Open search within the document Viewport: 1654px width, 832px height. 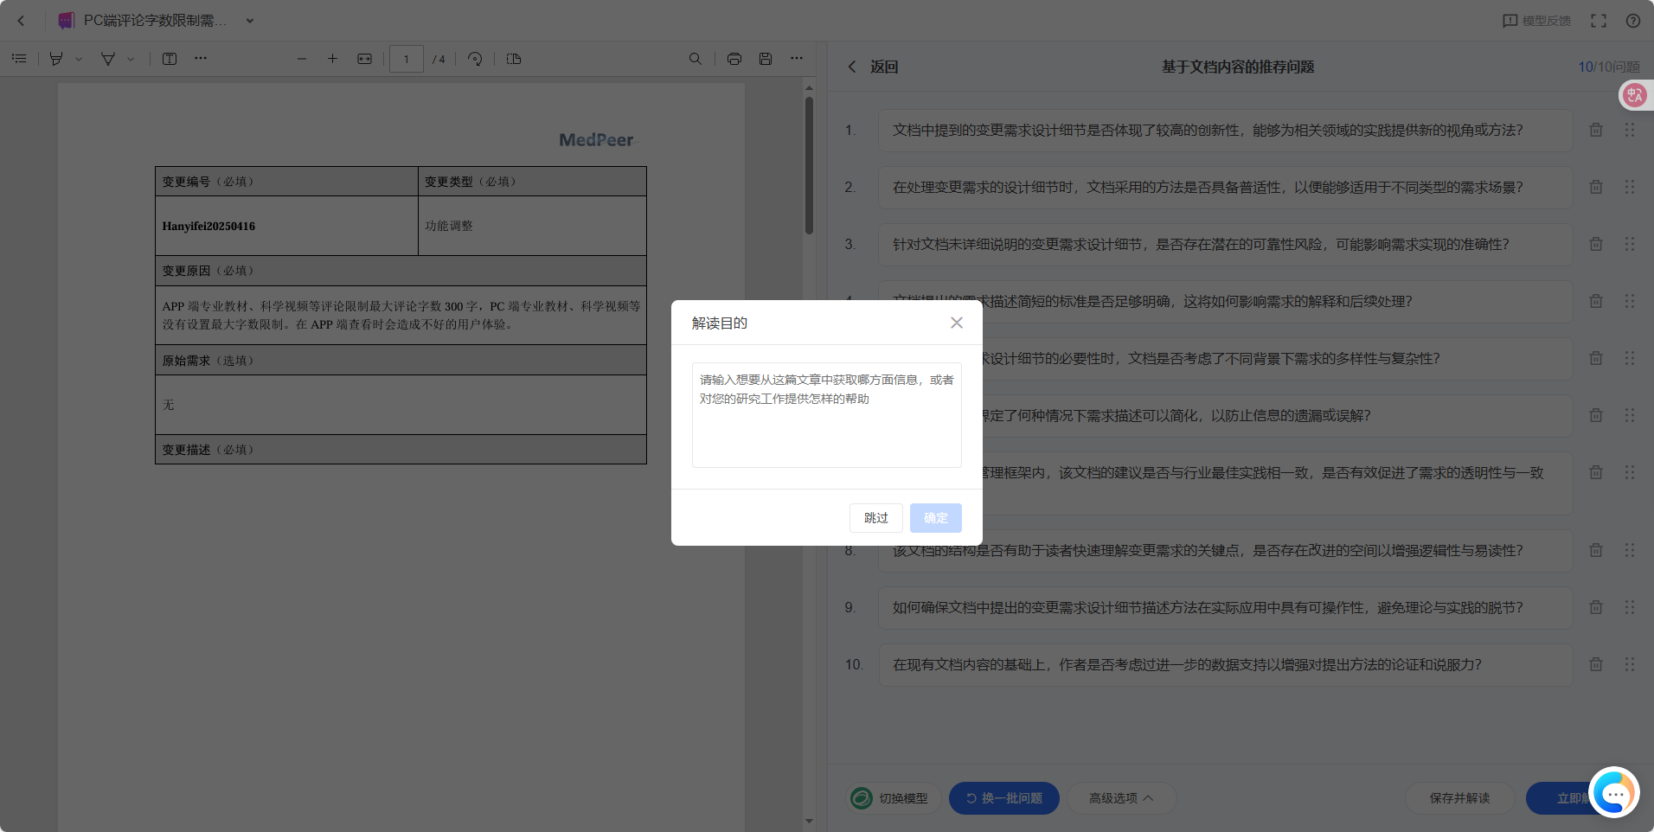click(x=695, y=59)
